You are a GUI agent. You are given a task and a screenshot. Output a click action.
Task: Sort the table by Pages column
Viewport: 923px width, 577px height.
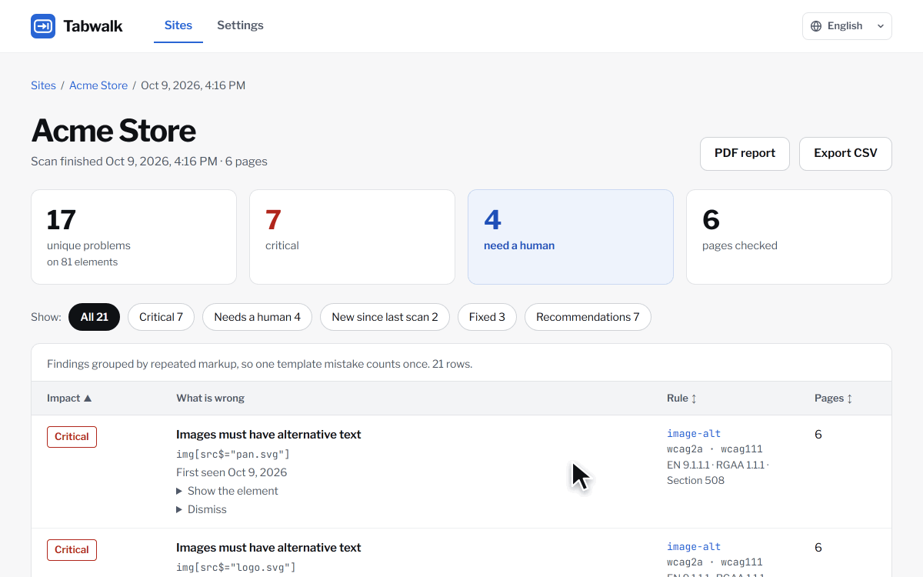[834, 399]
